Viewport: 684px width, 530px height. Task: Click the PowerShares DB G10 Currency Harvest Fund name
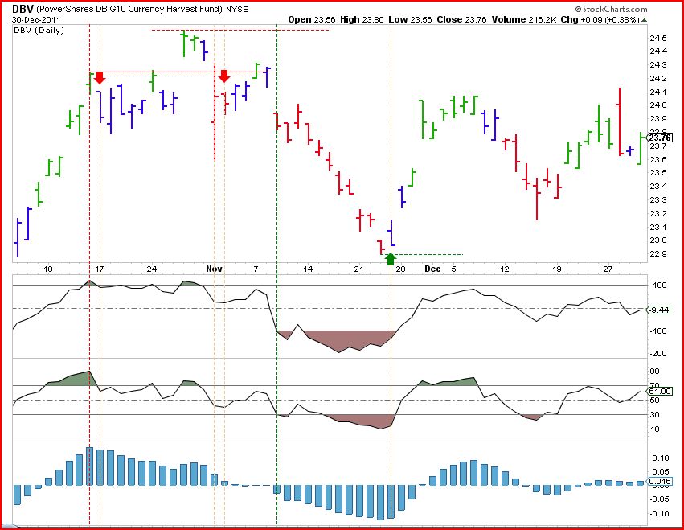pyautogui.click(x=130, y=9)
